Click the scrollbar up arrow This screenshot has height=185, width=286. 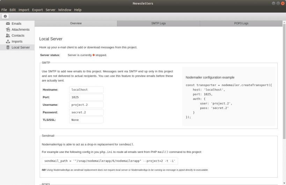click(284, 22)
